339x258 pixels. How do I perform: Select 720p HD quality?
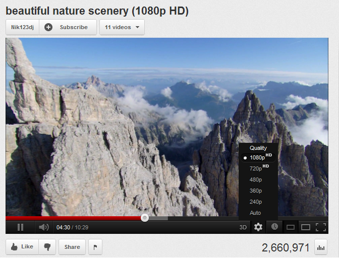(256, 168)
